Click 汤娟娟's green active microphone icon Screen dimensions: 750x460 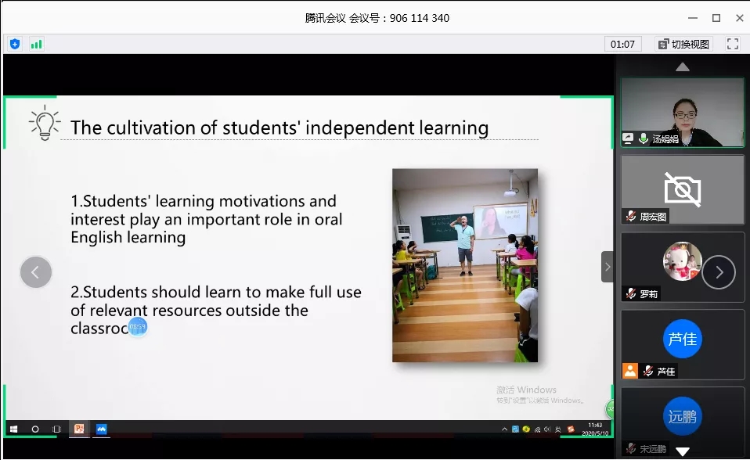pyautogui.click(x=644, y=138)
